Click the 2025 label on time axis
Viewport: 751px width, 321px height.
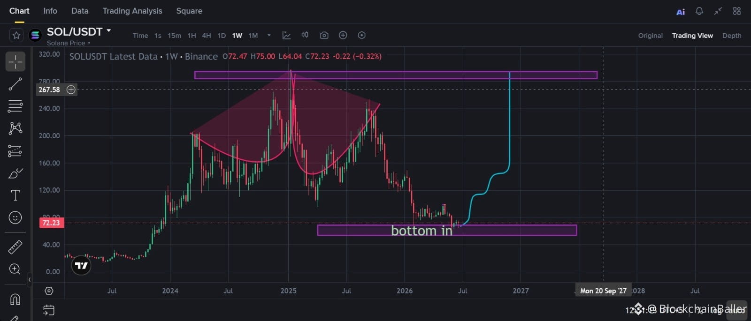point(288,291)
